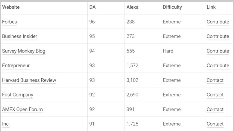The image size is (234, 132).
Task: Click the Business Insider link
Action: point(19,36)
